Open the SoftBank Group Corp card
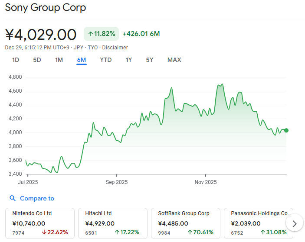Image resolution: width=305 pixels, height=242 pixels. [x=186, y=223]
